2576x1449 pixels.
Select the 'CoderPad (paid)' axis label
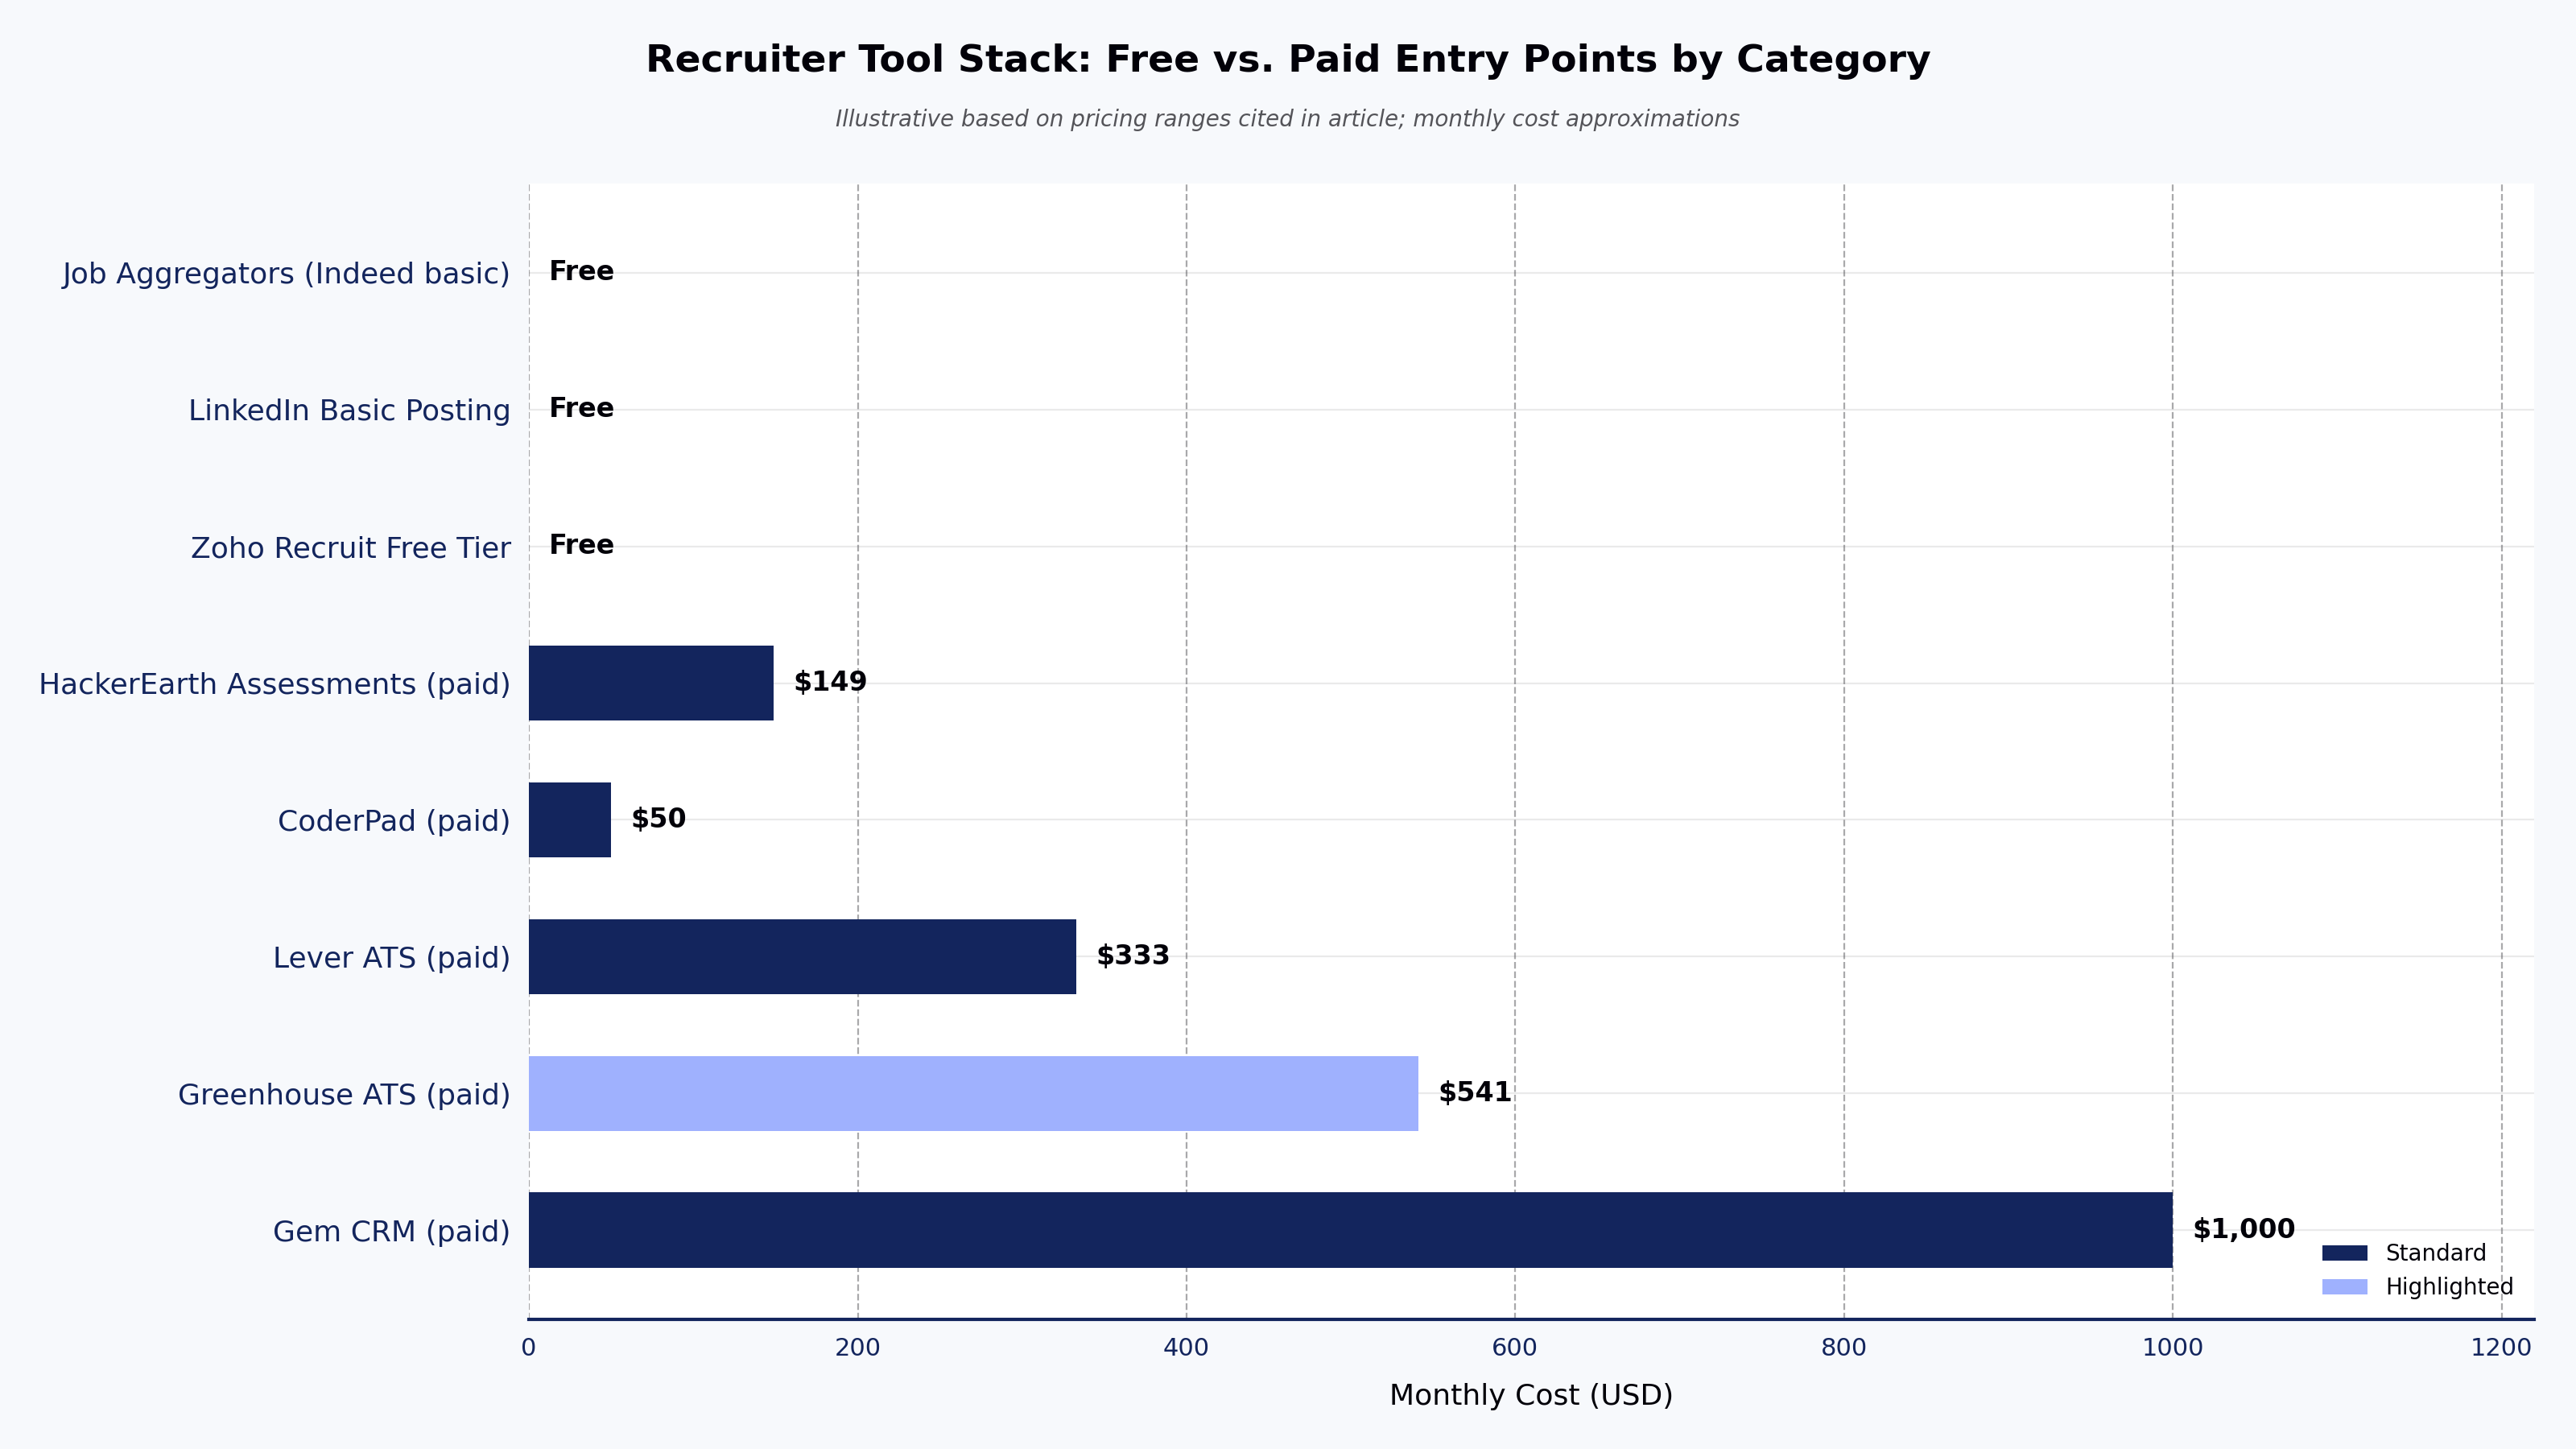coord(394,821)
